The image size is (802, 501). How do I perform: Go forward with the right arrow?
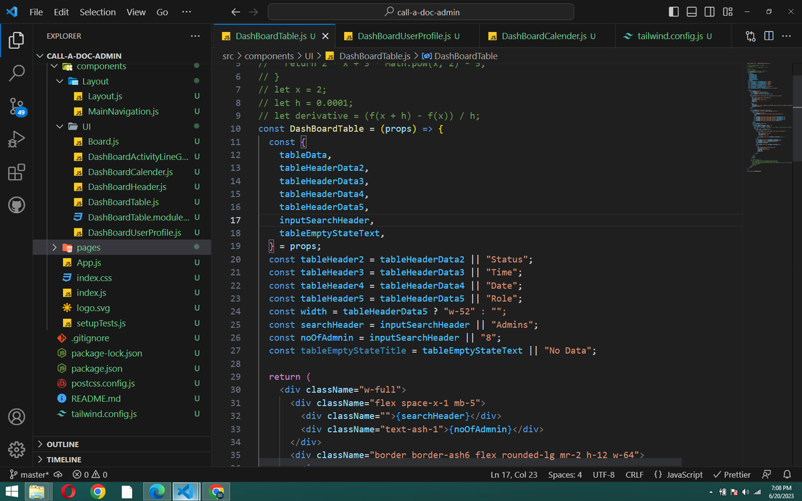click(x=253, y=12)
